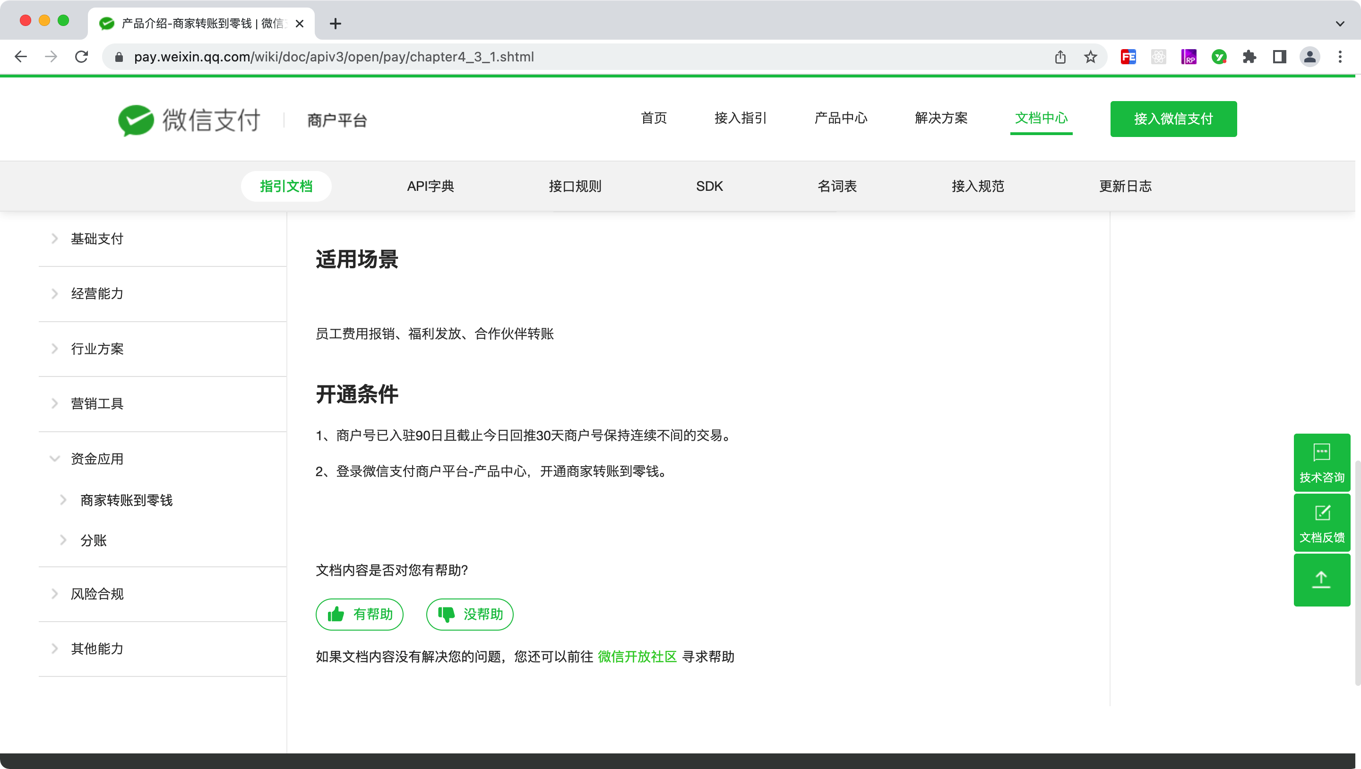The width and height of the screenshot is (1361, 769).
Task: Open the Extensions puzzle icon
Action: click(x=1249, y=57)
